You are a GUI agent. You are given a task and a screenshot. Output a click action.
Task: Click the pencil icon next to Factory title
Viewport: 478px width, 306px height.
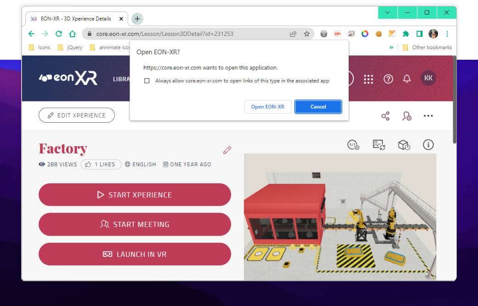point(227,150)
